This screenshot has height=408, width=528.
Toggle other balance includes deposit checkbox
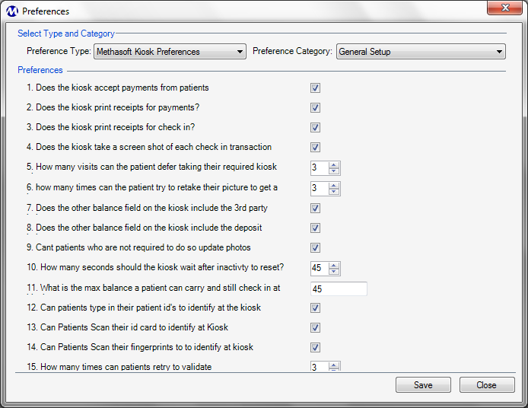pyautogui.click(x=315, y=228)
